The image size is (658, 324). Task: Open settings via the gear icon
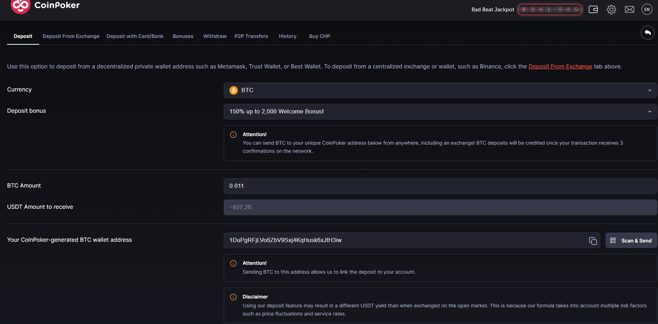pos(611,10)
